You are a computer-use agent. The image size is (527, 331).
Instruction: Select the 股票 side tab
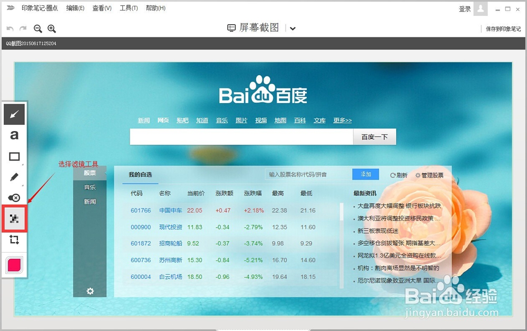[90, 173]
